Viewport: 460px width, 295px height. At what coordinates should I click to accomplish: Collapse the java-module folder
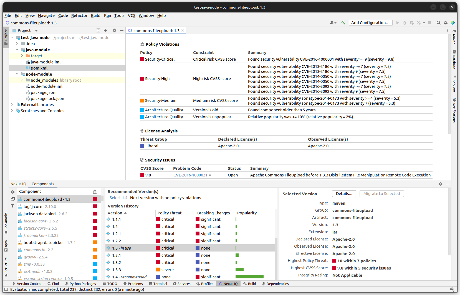click(17, 50)
